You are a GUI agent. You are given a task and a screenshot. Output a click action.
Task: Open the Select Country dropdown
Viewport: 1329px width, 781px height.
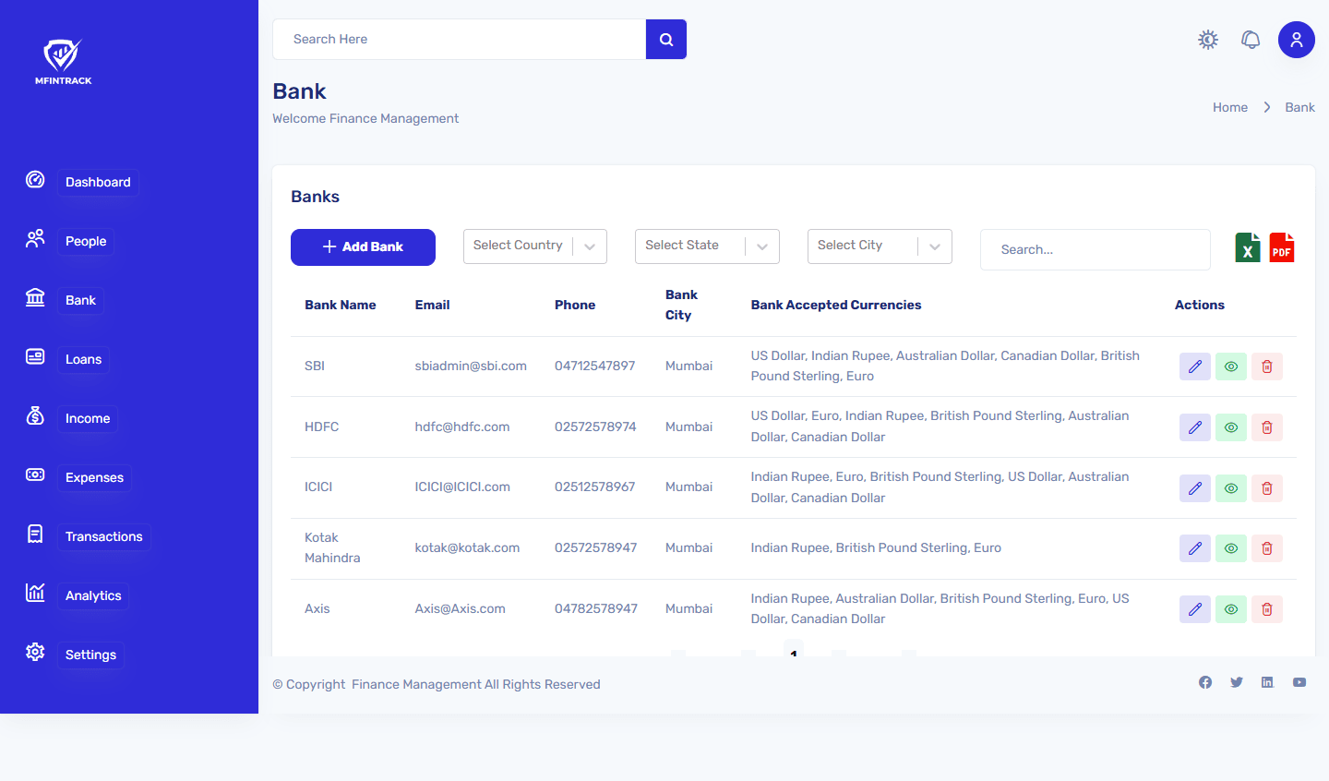535,246
